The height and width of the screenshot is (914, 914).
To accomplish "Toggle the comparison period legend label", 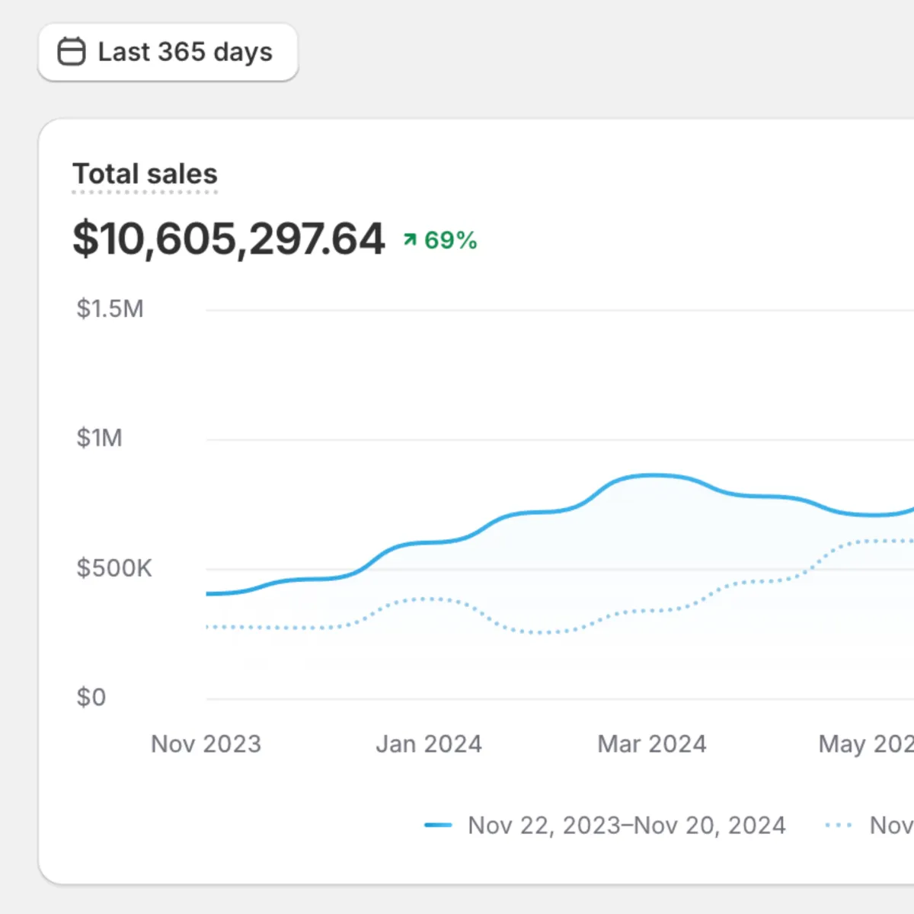I will tap(891, 825).
